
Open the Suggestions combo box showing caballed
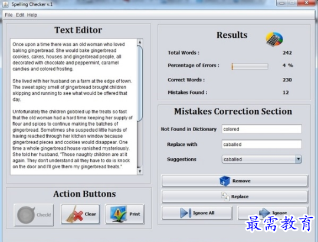coord(261,159)
